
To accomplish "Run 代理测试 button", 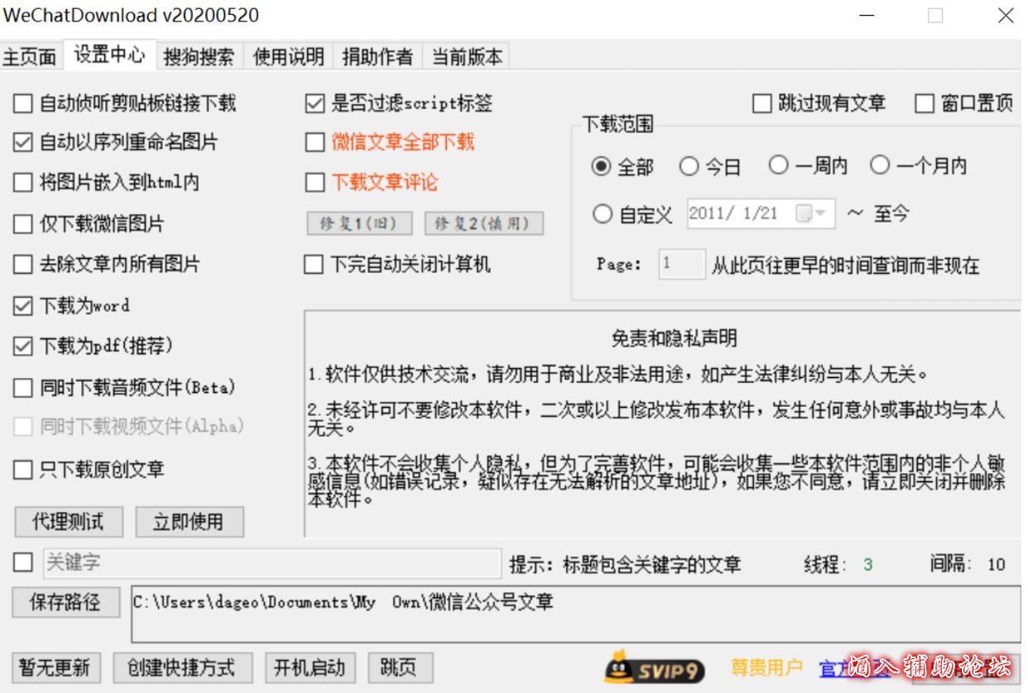I will (69, 522).
